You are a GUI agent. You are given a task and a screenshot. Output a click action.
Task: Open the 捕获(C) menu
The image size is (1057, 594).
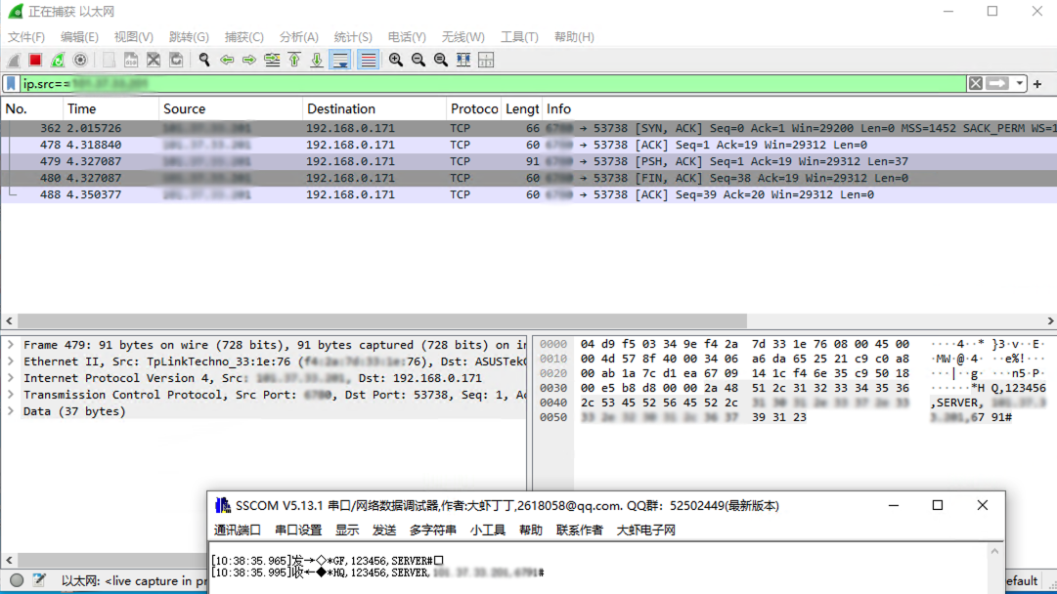[244, 37]
